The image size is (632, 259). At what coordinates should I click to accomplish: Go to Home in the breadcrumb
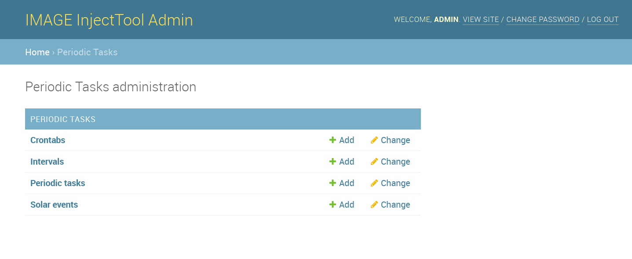click(37, 52)
